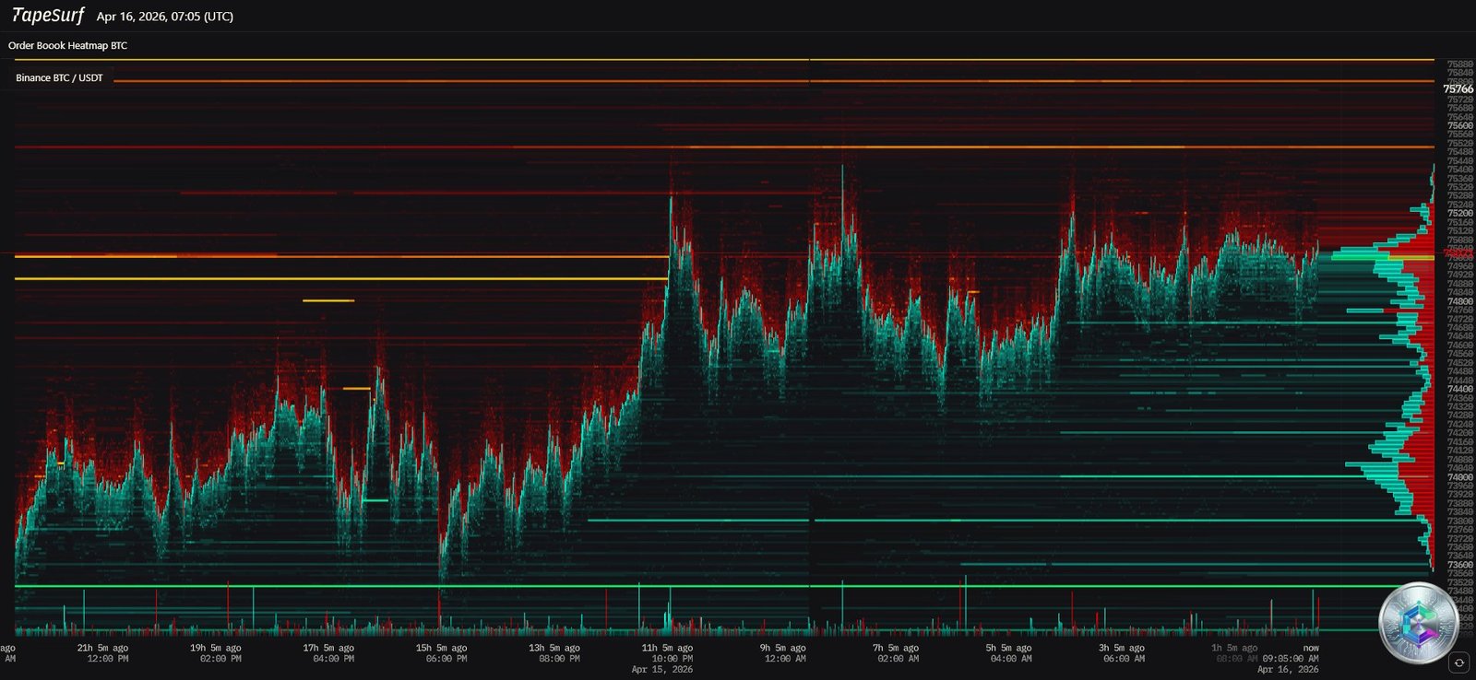Image resolution: width=1476 pixels, height=680 pixels.
Task: Open the TapeSurf logo link
Action: click(48, 16)
